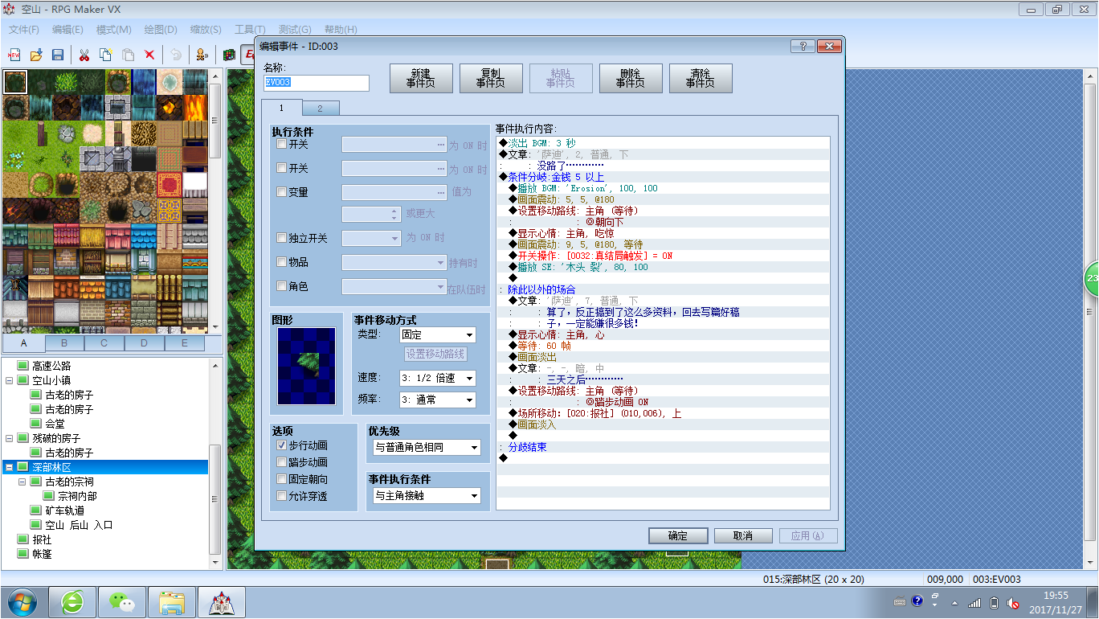Click the network signal tray icon

click(x=974, y=603)
